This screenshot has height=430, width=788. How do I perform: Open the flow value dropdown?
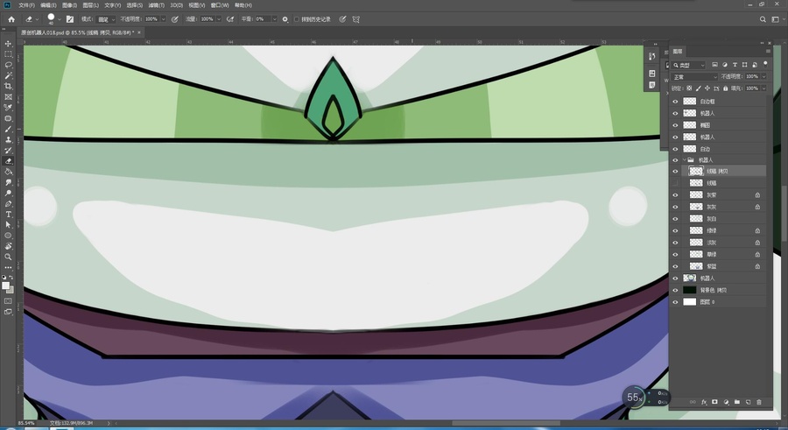219,19
